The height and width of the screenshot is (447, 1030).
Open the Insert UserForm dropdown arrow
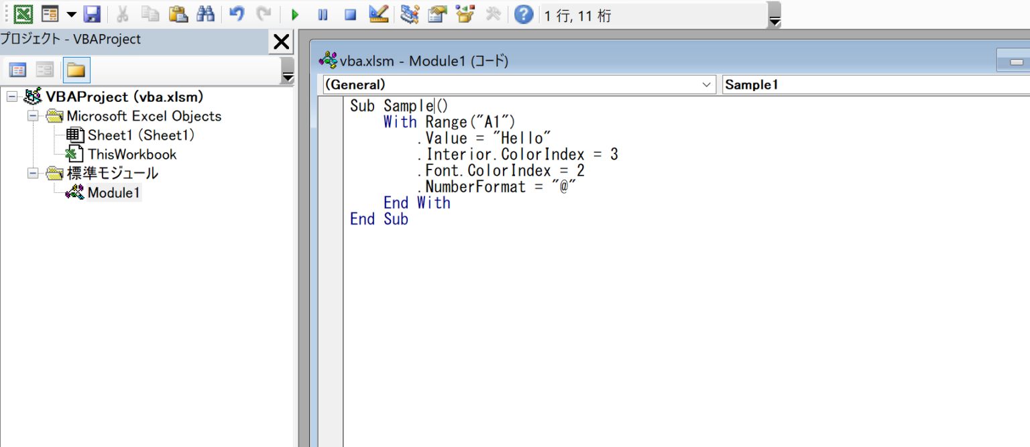(71, 15)
